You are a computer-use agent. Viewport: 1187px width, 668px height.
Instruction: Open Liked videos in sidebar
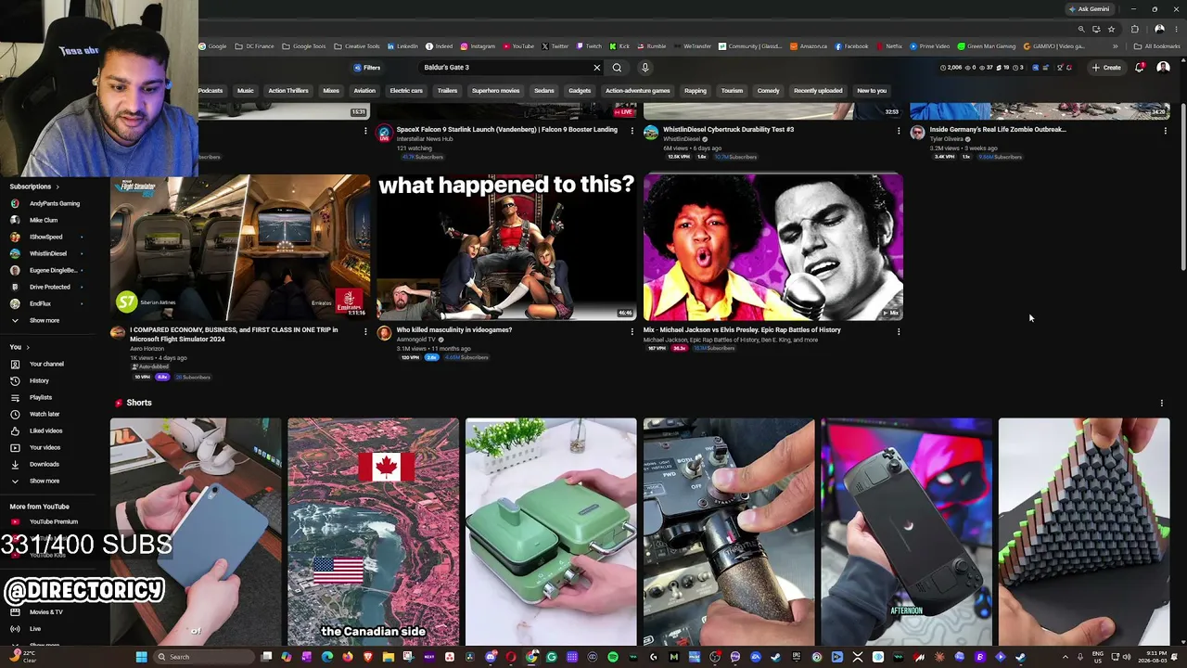[45, 430]
